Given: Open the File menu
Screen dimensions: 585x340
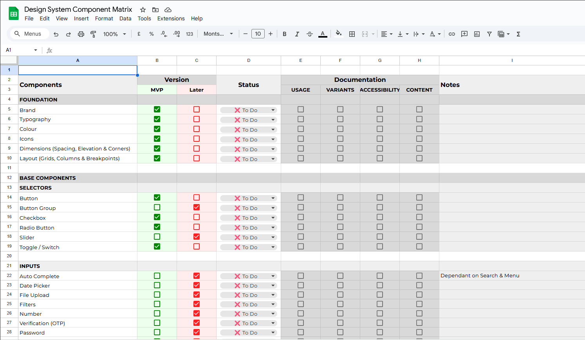Looking at the screenshot, I should 29,18.
